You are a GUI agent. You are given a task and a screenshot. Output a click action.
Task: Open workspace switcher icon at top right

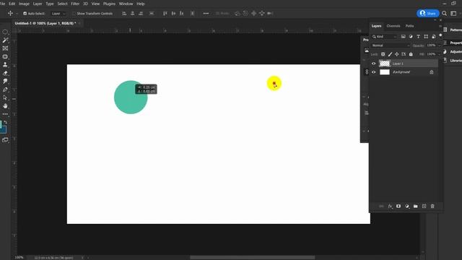[x=454, y=13]
